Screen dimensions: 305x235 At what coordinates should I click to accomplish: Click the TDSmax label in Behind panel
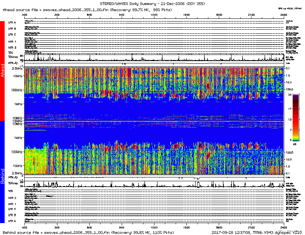pyautogui.click(x=13, y=183)
